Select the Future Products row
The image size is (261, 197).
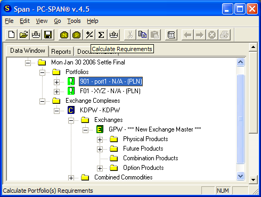click(x=143, y=149)
